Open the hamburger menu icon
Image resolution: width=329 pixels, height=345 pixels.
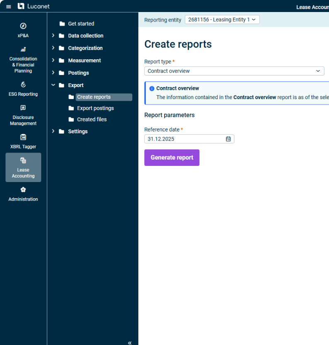tap(8, 7)
